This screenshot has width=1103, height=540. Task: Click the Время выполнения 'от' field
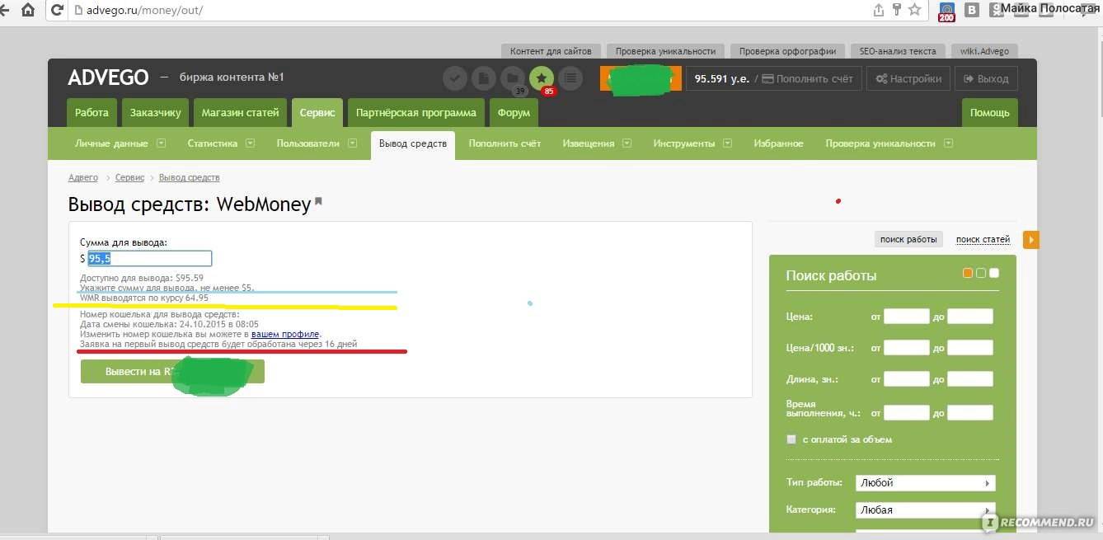[907, 412]
